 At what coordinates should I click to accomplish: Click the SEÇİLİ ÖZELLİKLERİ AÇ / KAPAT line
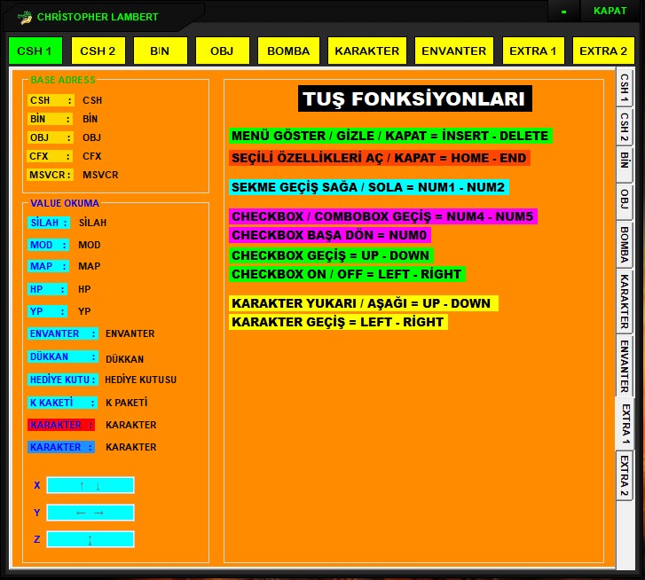(379, 158)
